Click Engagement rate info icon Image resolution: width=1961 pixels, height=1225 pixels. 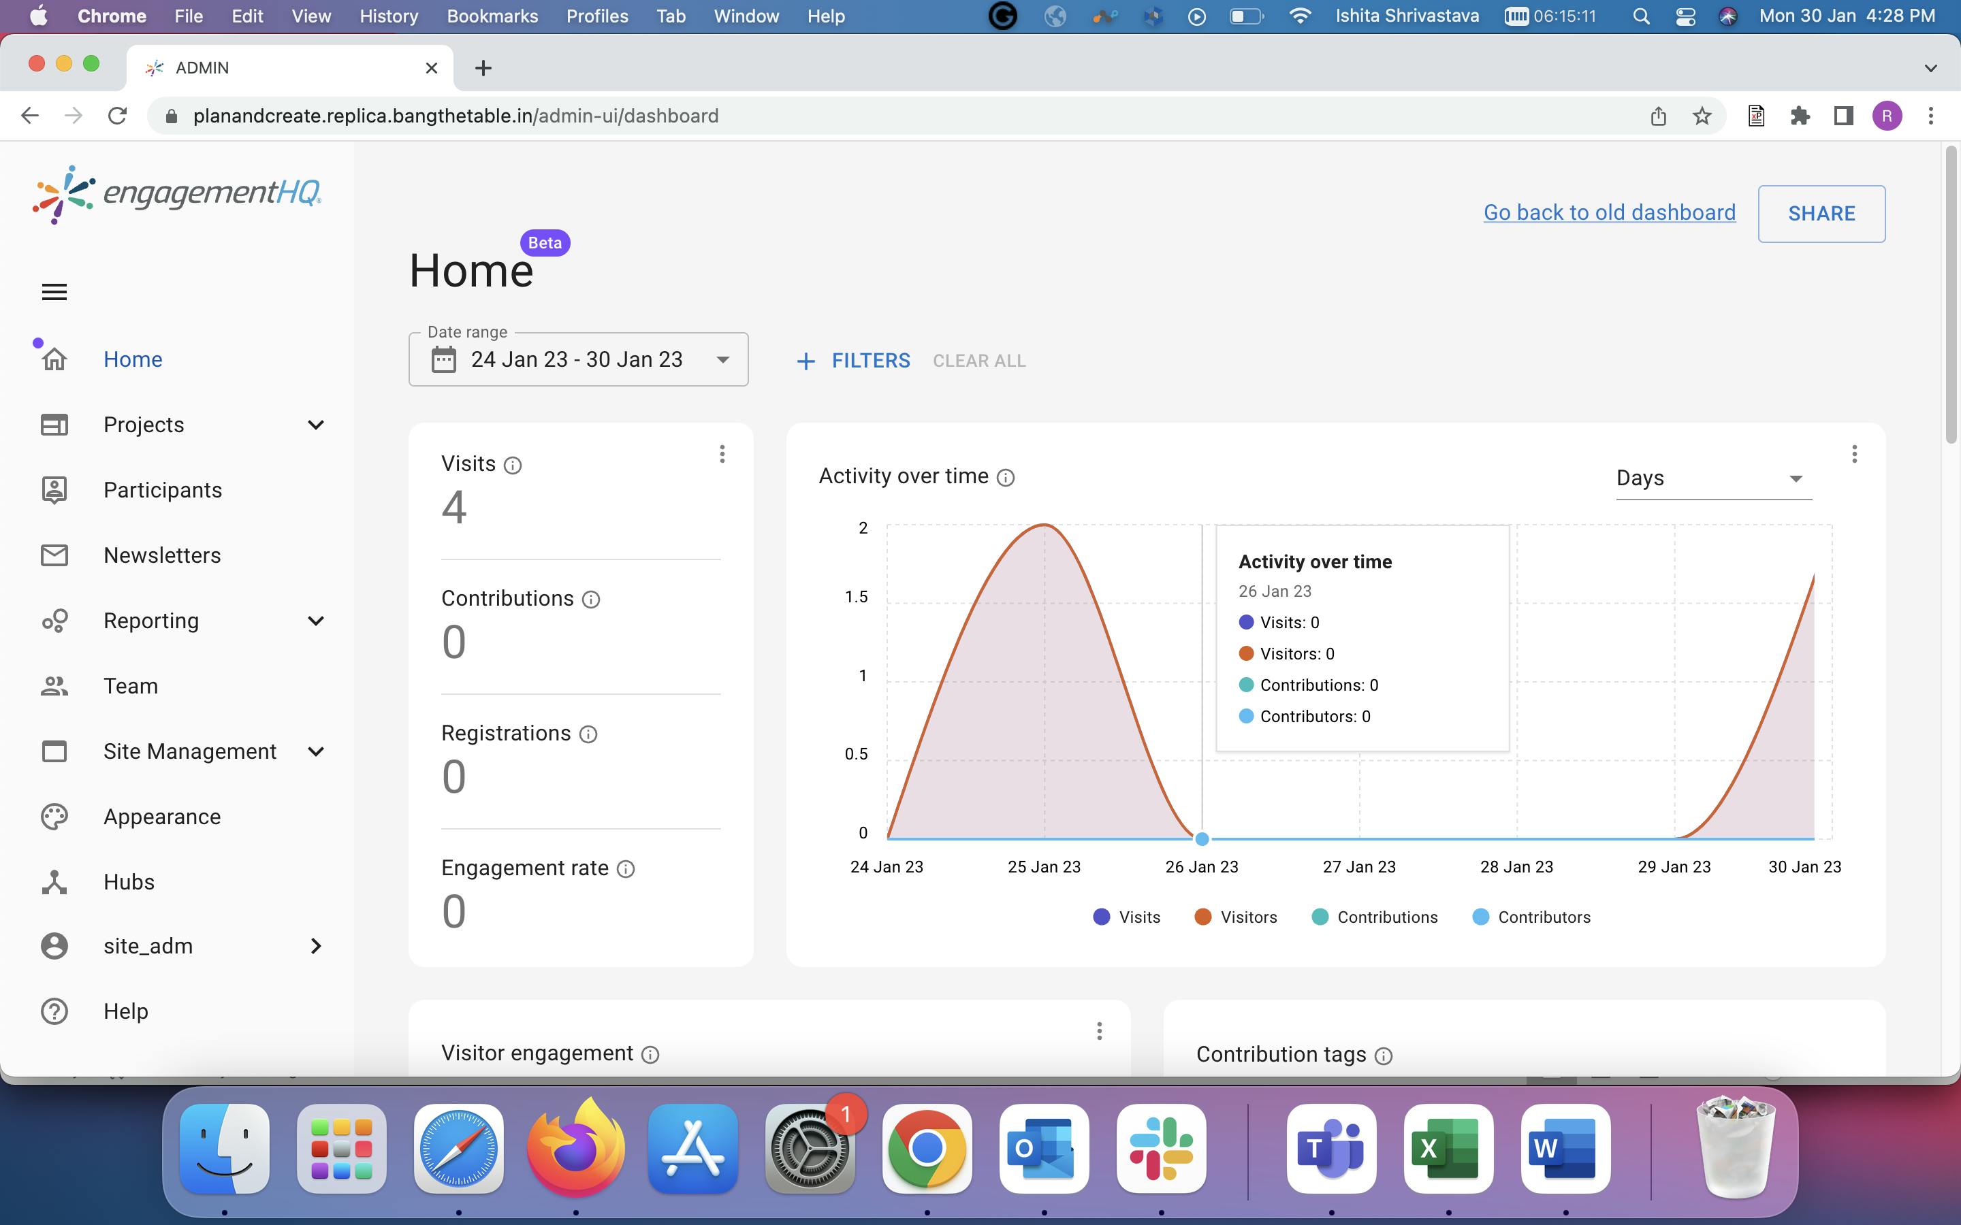(x=626, y=869)
